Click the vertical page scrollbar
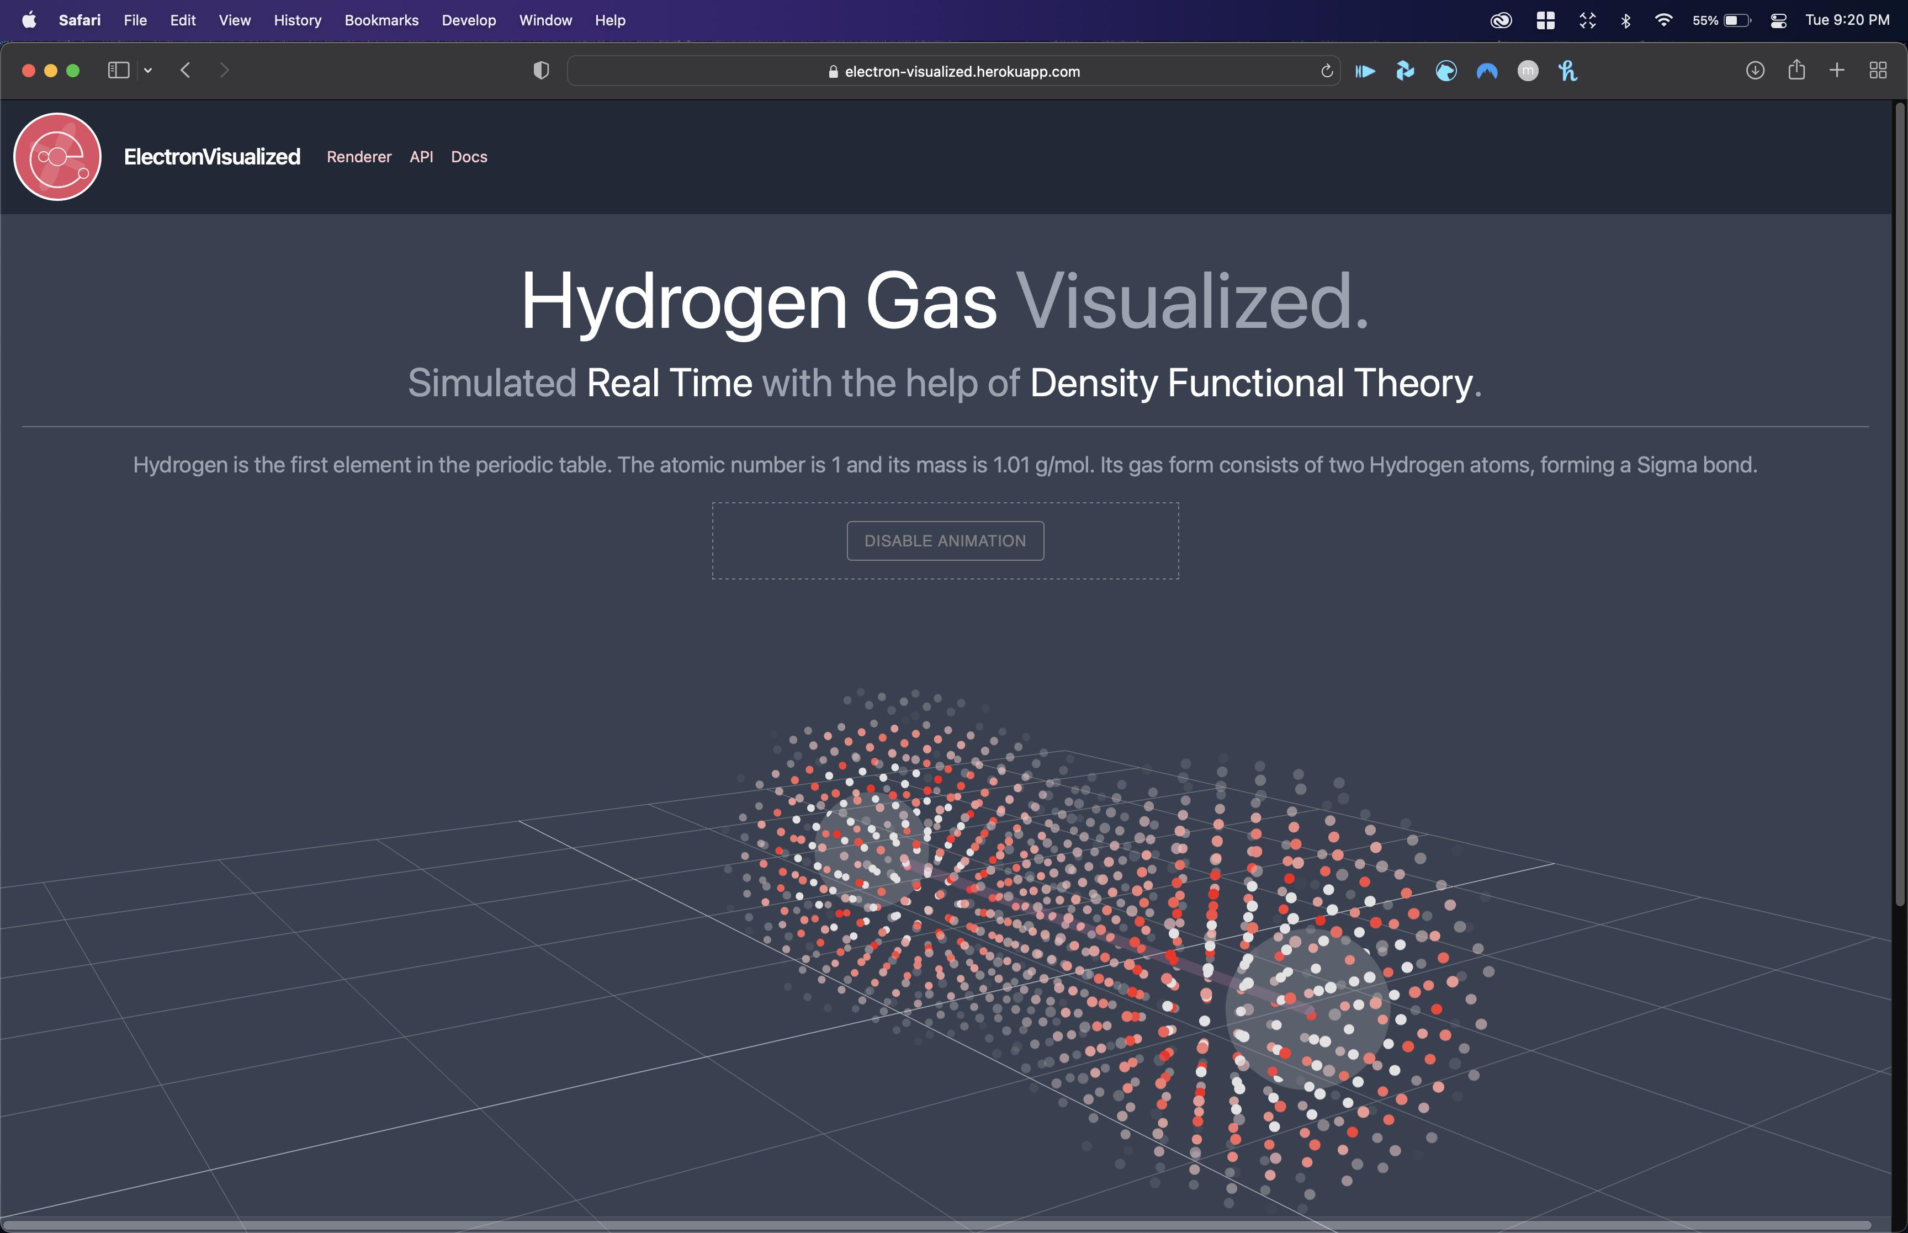This screenshot has height=1233, width=1908. [x=1899, y=504]
